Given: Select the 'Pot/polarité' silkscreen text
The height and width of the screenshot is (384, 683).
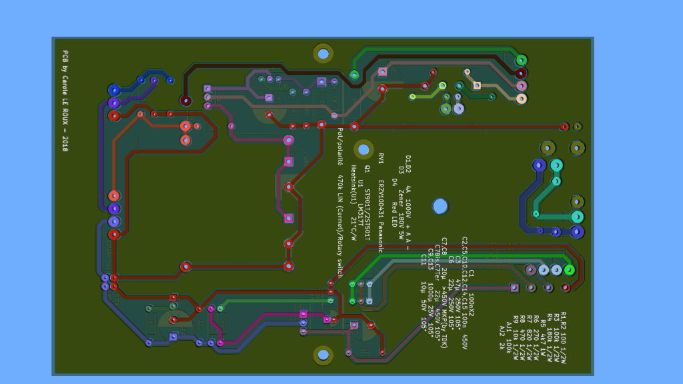Looking at the screenshot, I should (339, 149).
